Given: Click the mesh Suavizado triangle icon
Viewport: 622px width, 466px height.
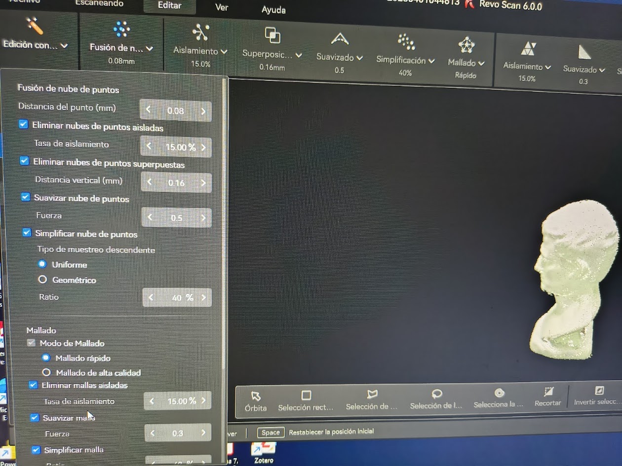Looking at the screenshot, I should 584,52.
